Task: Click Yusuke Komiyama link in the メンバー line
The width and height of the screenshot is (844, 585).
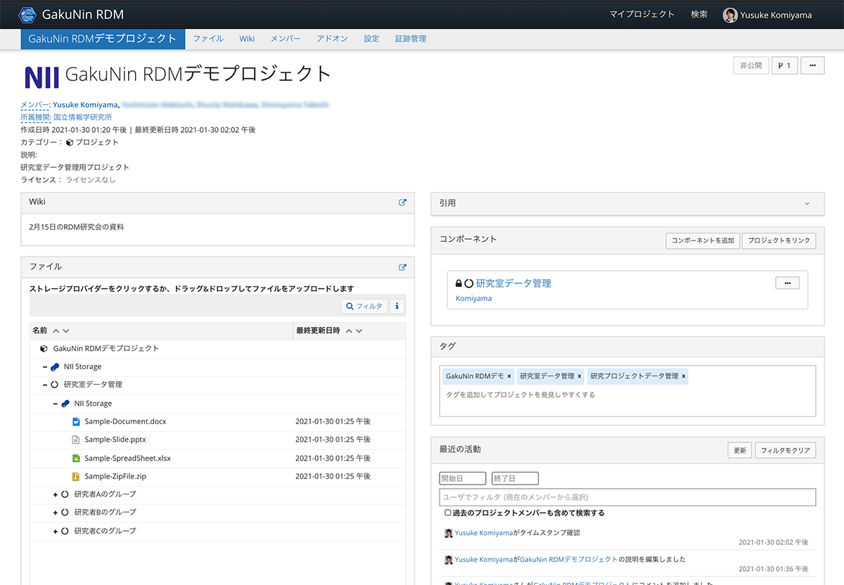Action: 86,105
